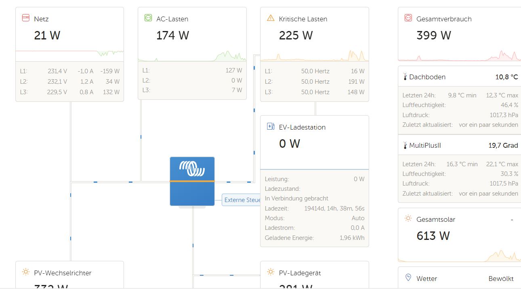Open the Wetter Bewölkt widget
The width and height of the screenshot is (521, 289).
(x=459, y=278)
